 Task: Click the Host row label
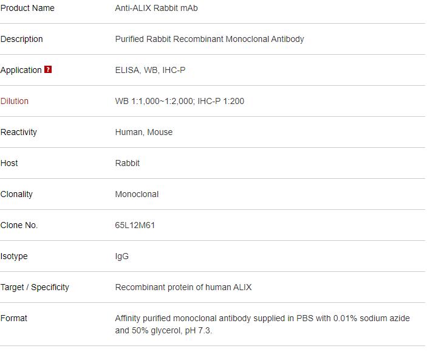(x=9, y=163)
